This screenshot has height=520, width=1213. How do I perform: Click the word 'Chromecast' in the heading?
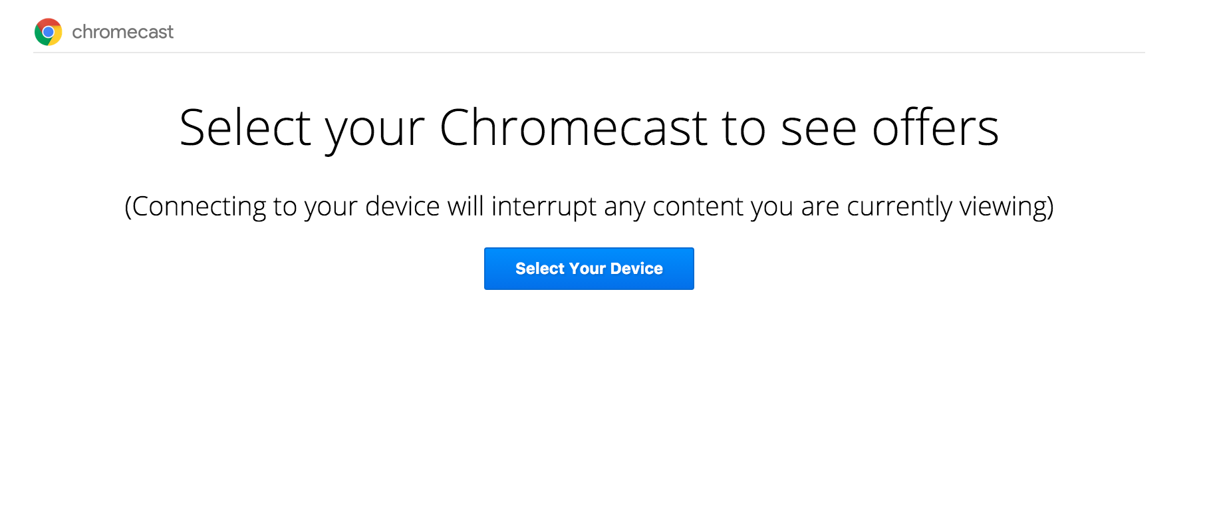coord(573,126)
